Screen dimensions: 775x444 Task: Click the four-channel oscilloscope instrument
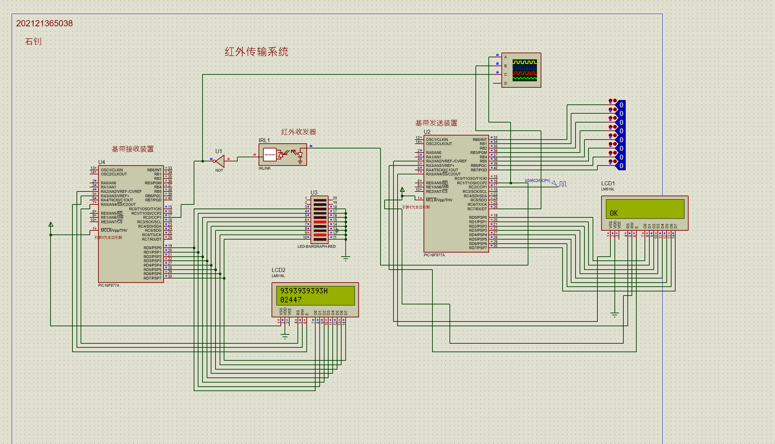[x=521, y=70]
